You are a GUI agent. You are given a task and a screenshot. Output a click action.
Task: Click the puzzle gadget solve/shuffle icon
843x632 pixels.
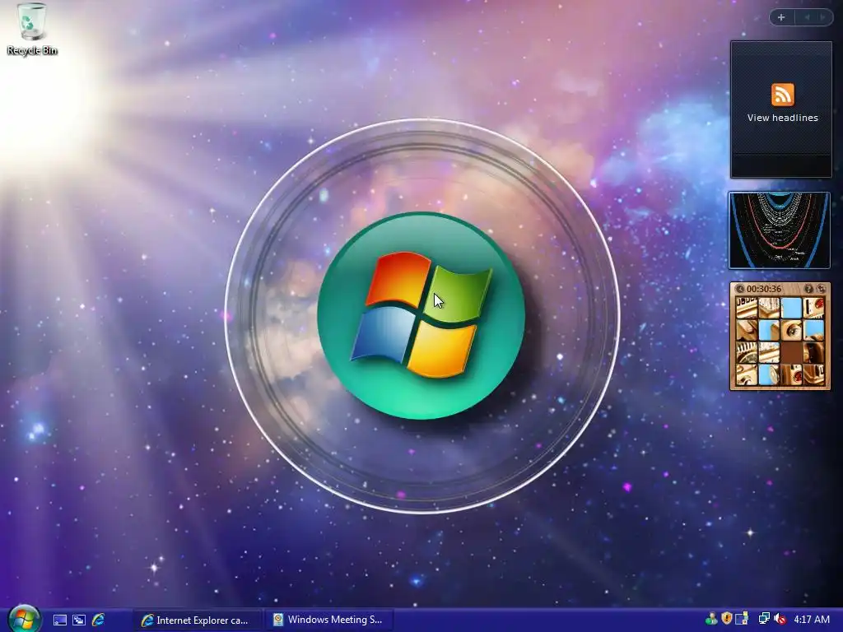(821, 289)
